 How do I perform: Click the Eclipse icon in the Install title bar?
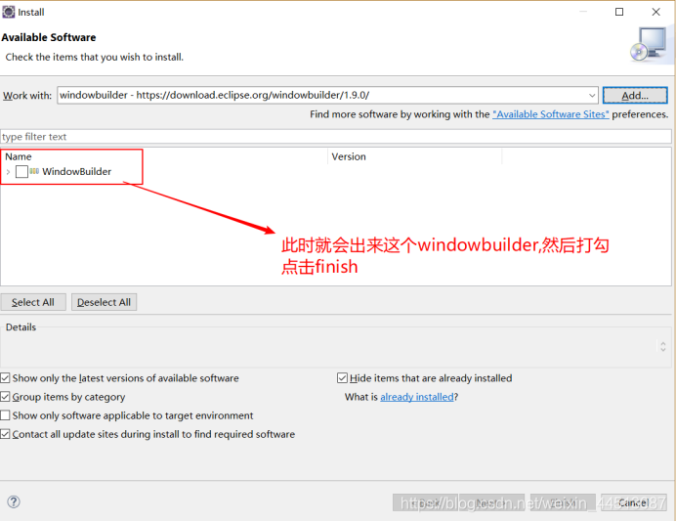point(8,12)
